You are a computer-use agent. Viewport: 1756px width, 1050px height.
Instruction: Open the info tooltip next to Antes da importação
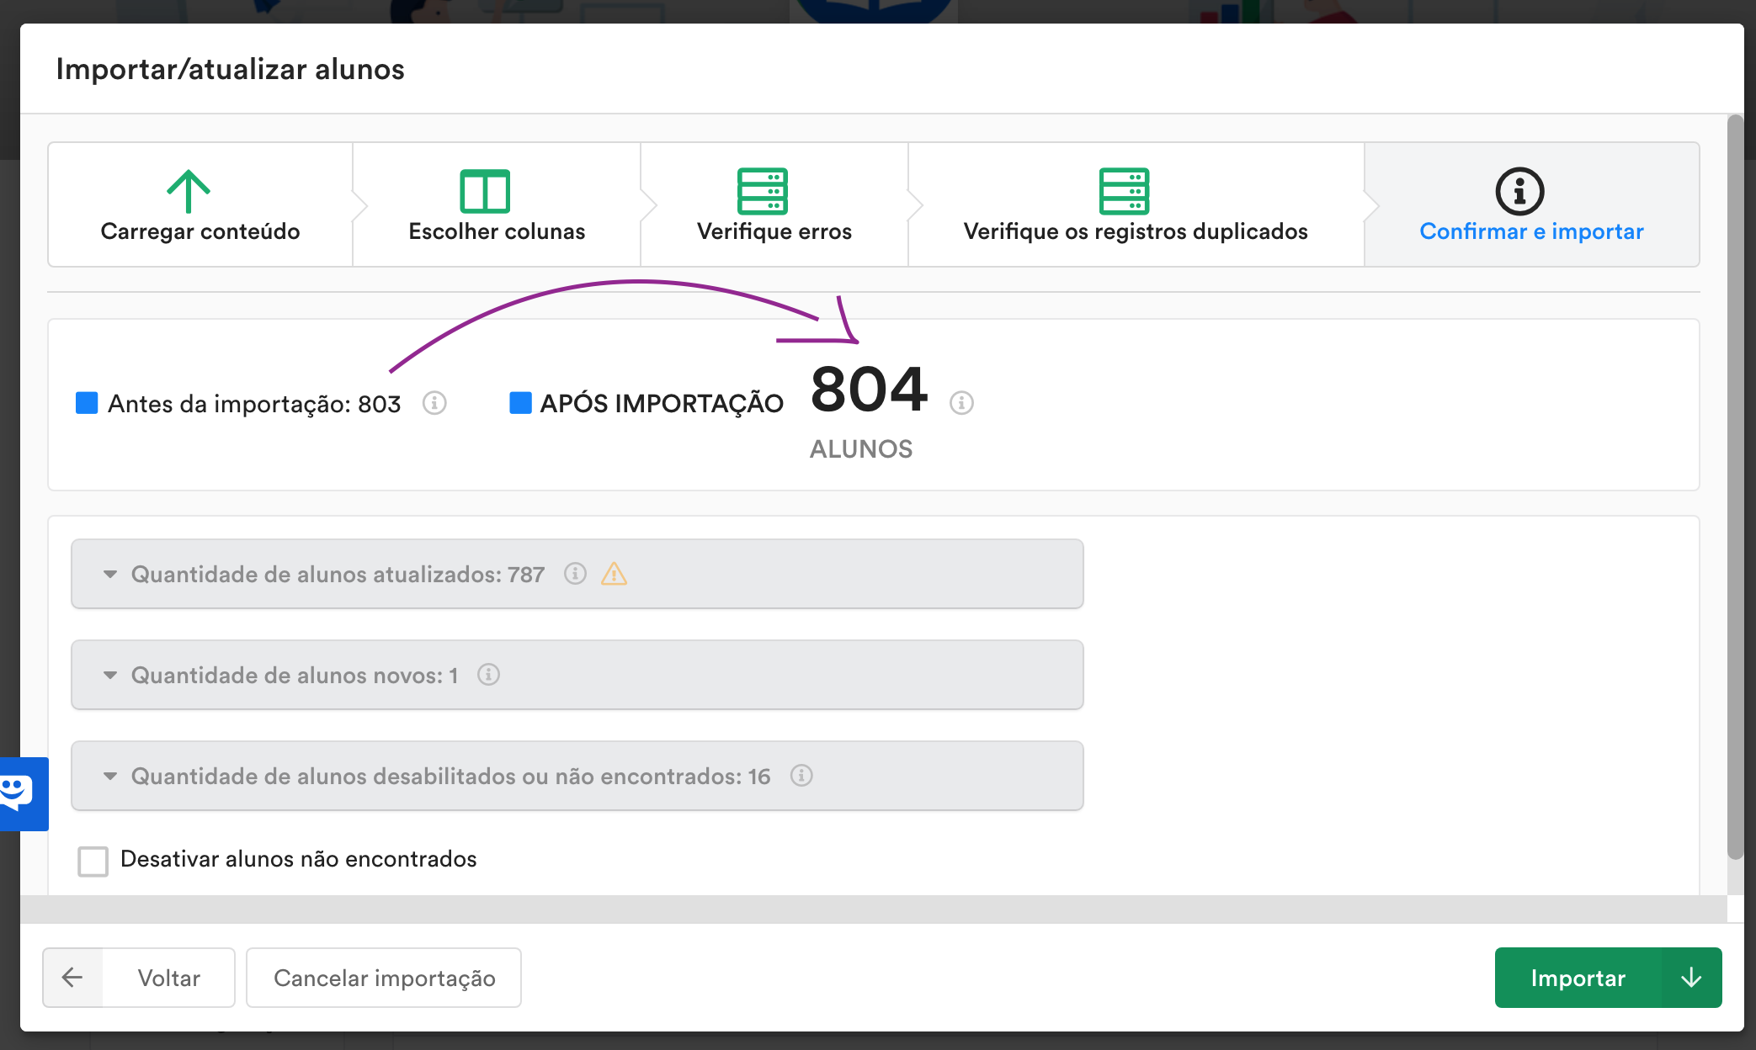coord(434,403)
